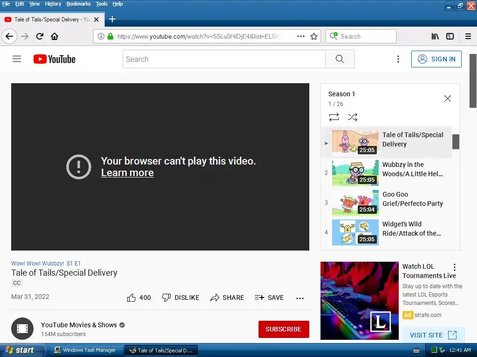477x357 pixels.
Task: Click the SIGN IN button
Action: click(436, 59)
